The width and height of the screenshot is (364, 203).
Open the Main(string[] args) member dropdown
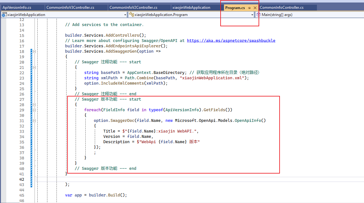(361, 14)
